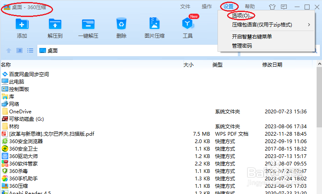Select the 360手机助手 shortcut icon
This screenshot has width=322, height=194.
(x=5, y=178)
